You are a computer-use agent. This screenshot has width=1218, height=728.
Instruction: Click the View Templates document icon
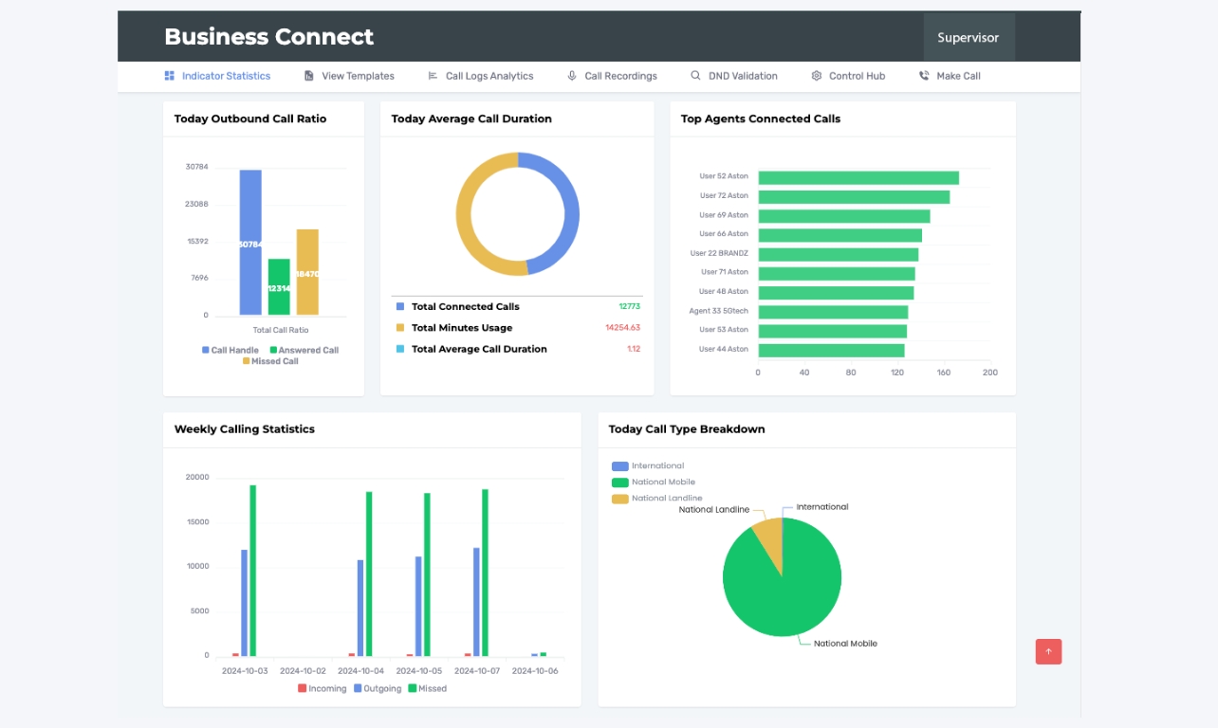(309, 76)
